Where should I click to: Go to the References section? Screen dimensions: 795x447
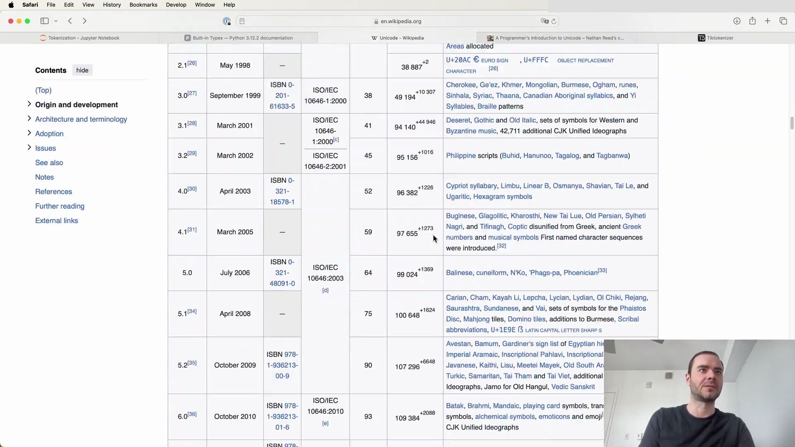53,192
